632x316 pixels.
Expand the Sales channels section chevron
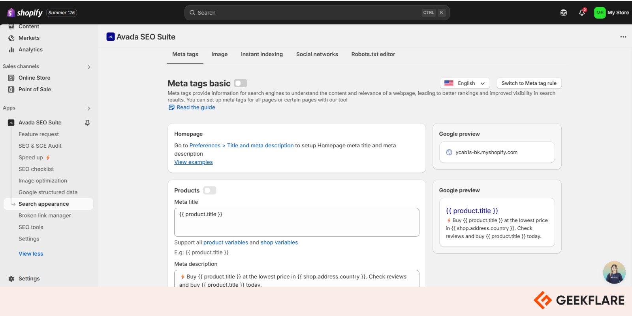click(x=89, y=67)
